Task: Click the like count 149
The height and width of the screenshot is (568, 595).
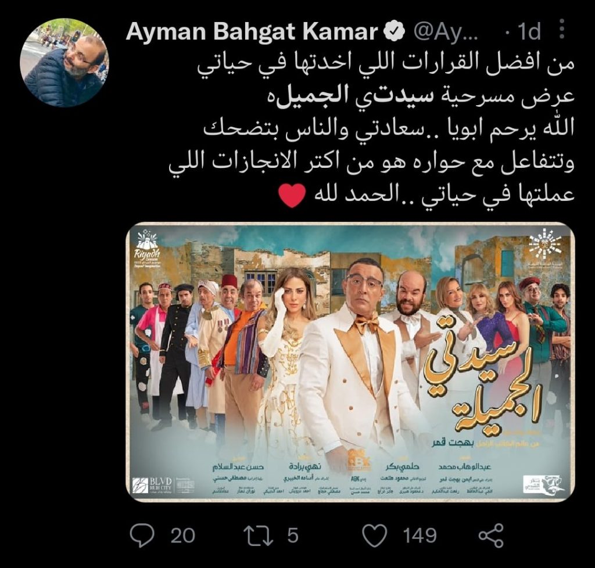Action: 420,535
